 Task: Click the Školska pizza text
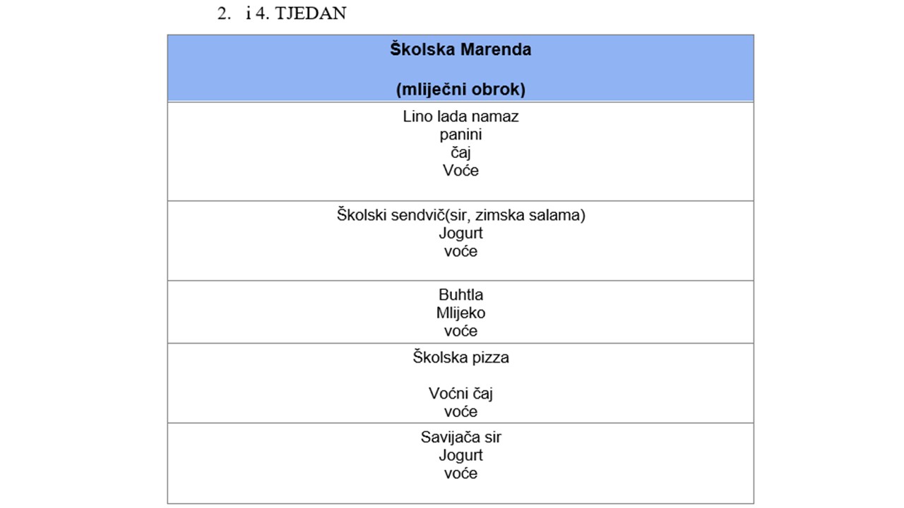(x=460, y=358)
